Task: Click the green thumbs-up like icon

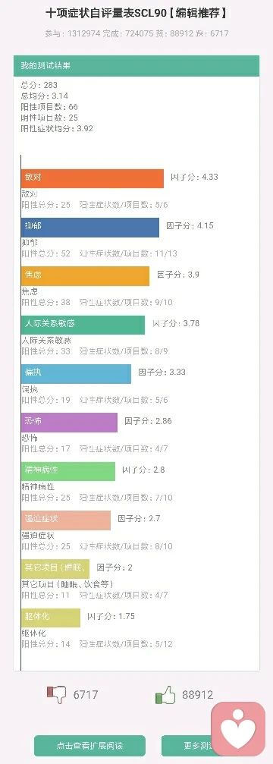Action: (165, 694)
